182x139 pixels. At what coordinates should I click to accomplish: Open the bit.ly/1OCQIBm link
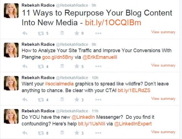[113, 23]
